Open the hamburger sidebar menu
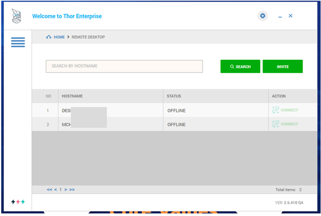This screenshot has width=321, height=216. click(18, 42)
